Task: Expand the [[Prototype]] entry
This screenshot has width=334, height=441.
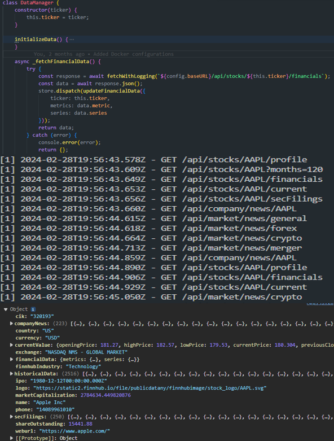Action: 11,438
